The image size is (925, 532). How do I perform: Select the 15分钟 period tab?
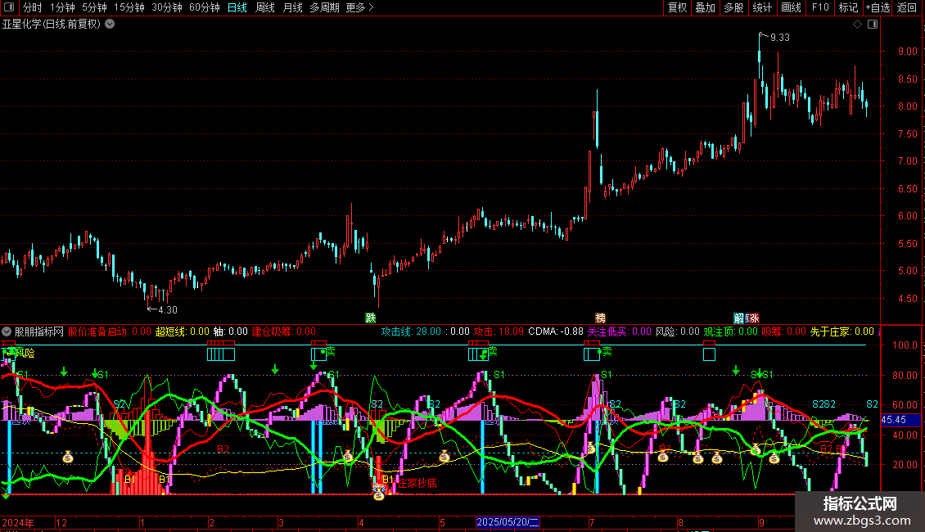[129, 7]
